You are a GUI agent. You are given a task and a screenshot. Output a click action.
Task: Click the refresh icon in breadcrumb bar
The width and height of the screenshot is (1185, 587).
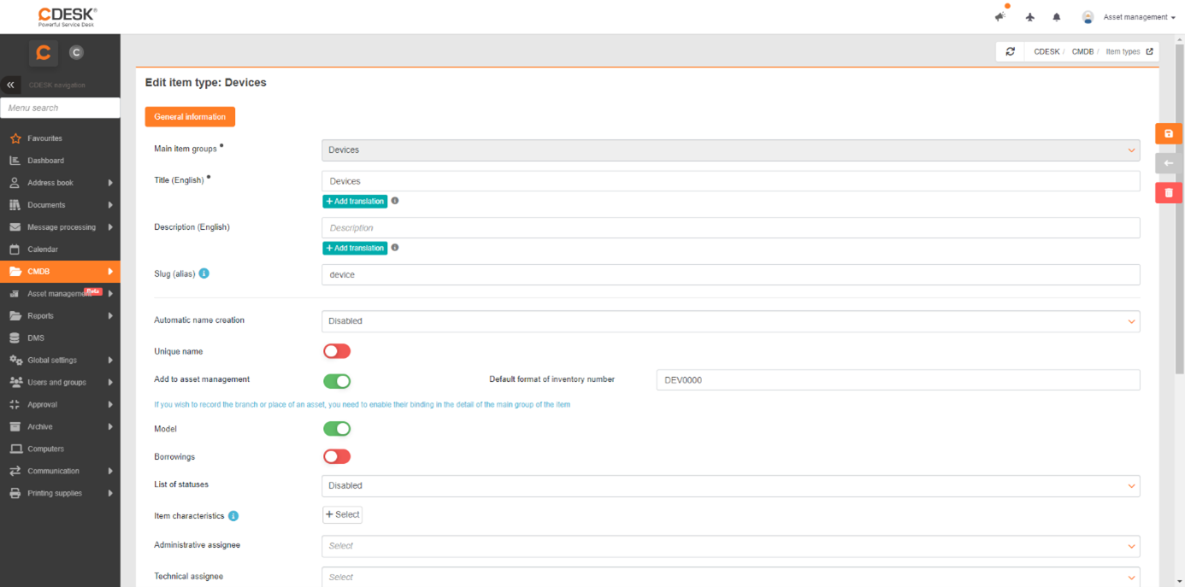click(x=1010, y=51)
